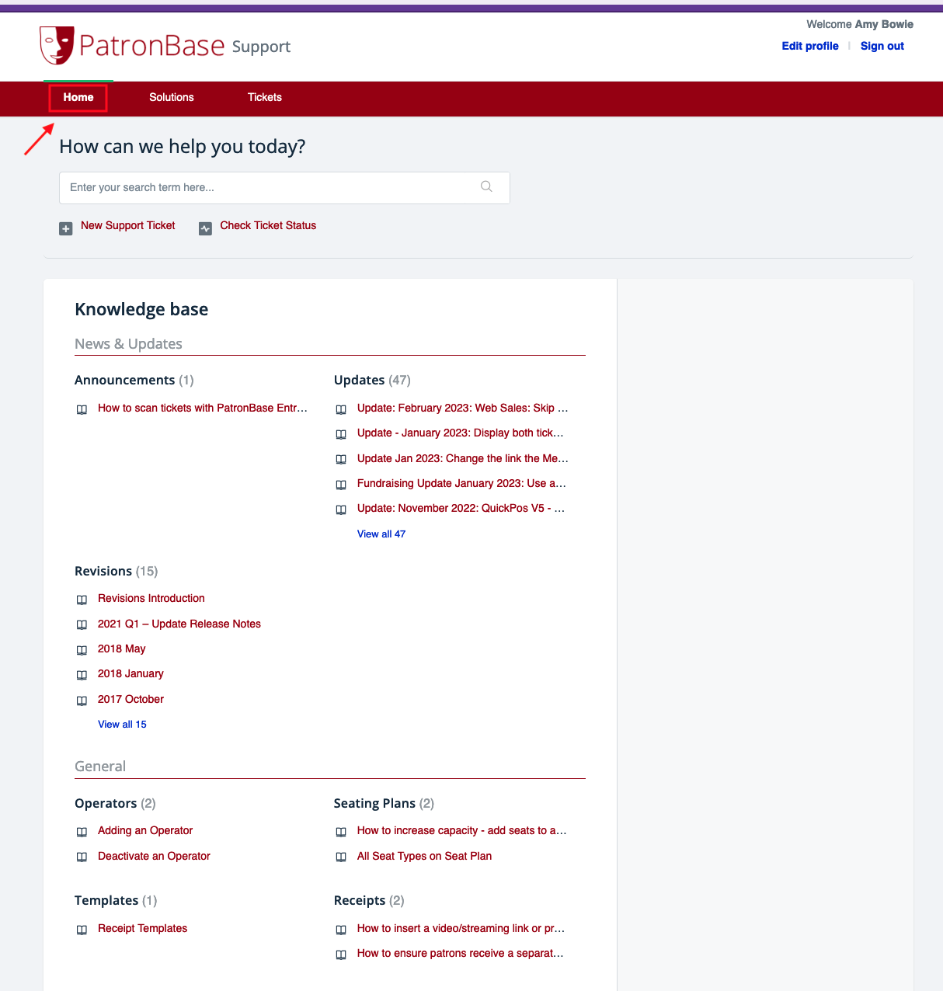View all 47 updates
The height and width of the screenshot is (991, 943).
pos(381,534)
